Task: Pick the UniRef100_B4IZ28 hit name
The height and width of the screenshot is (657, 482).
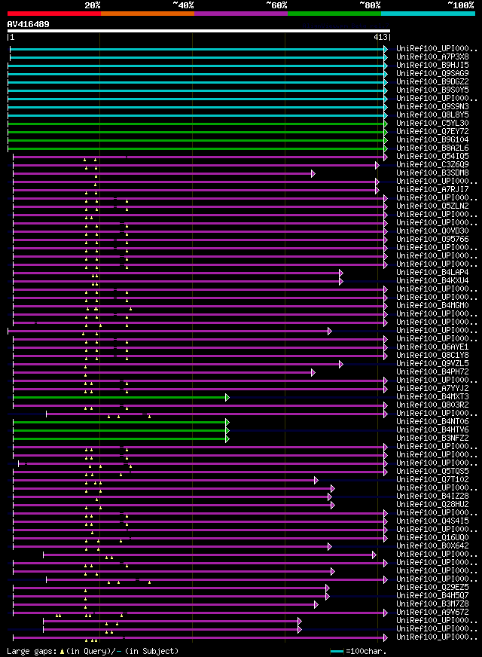Action: pyautogui.click(x=432, y=496)
